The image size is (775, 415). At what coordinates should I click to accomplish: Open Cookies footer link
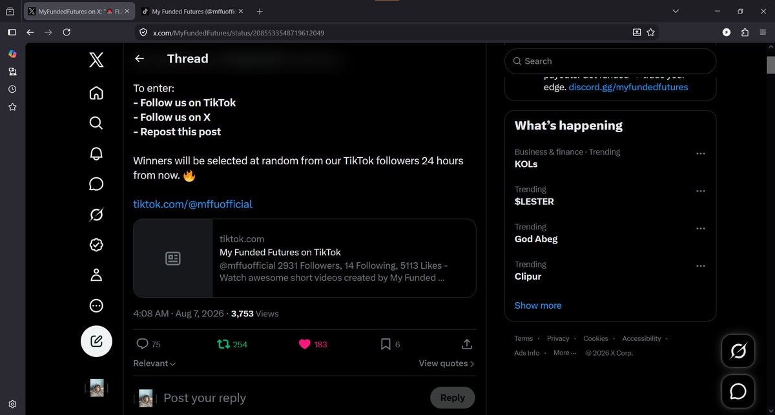pyautogui.click(x=595, y=338)
